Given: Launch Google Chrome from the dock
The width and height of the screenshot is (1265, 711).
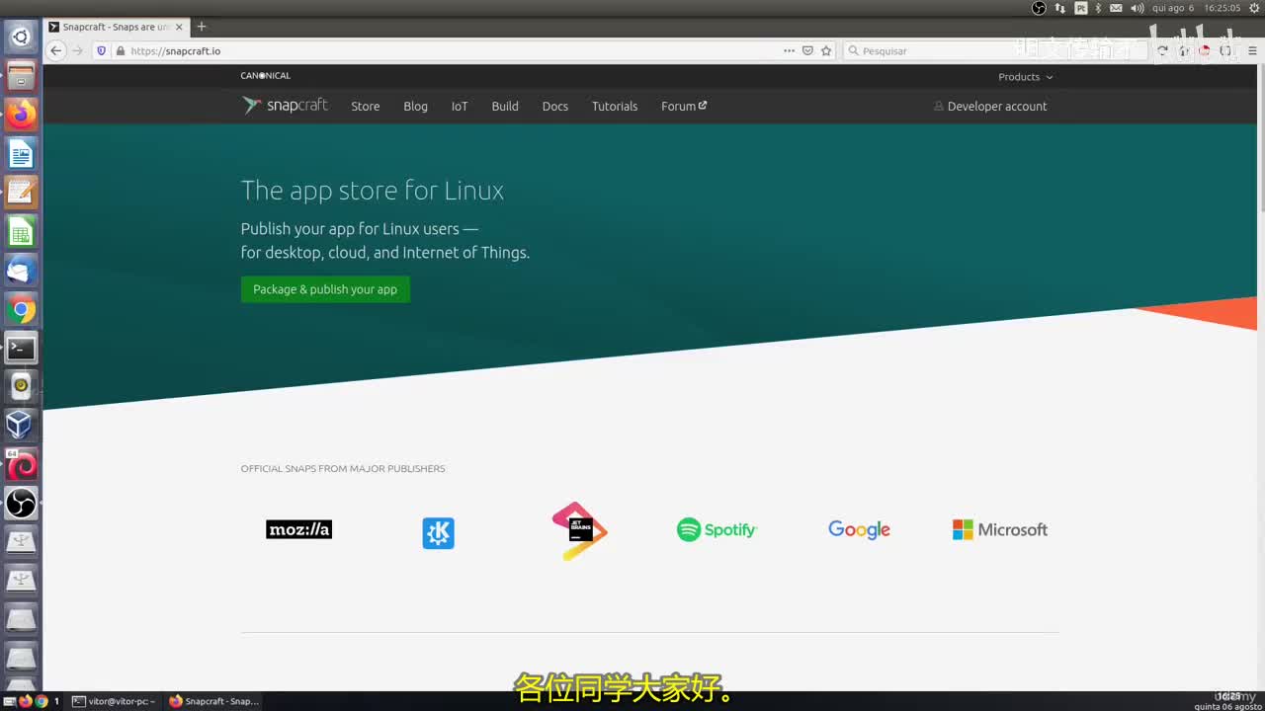Looking at the screenshot, I should [21, 309].
